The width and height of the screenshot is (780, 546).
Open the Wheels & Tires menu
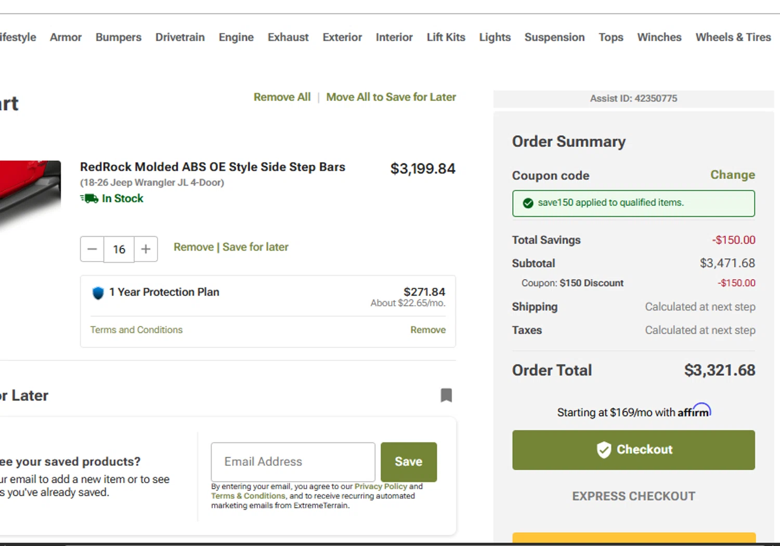[733, 37]
